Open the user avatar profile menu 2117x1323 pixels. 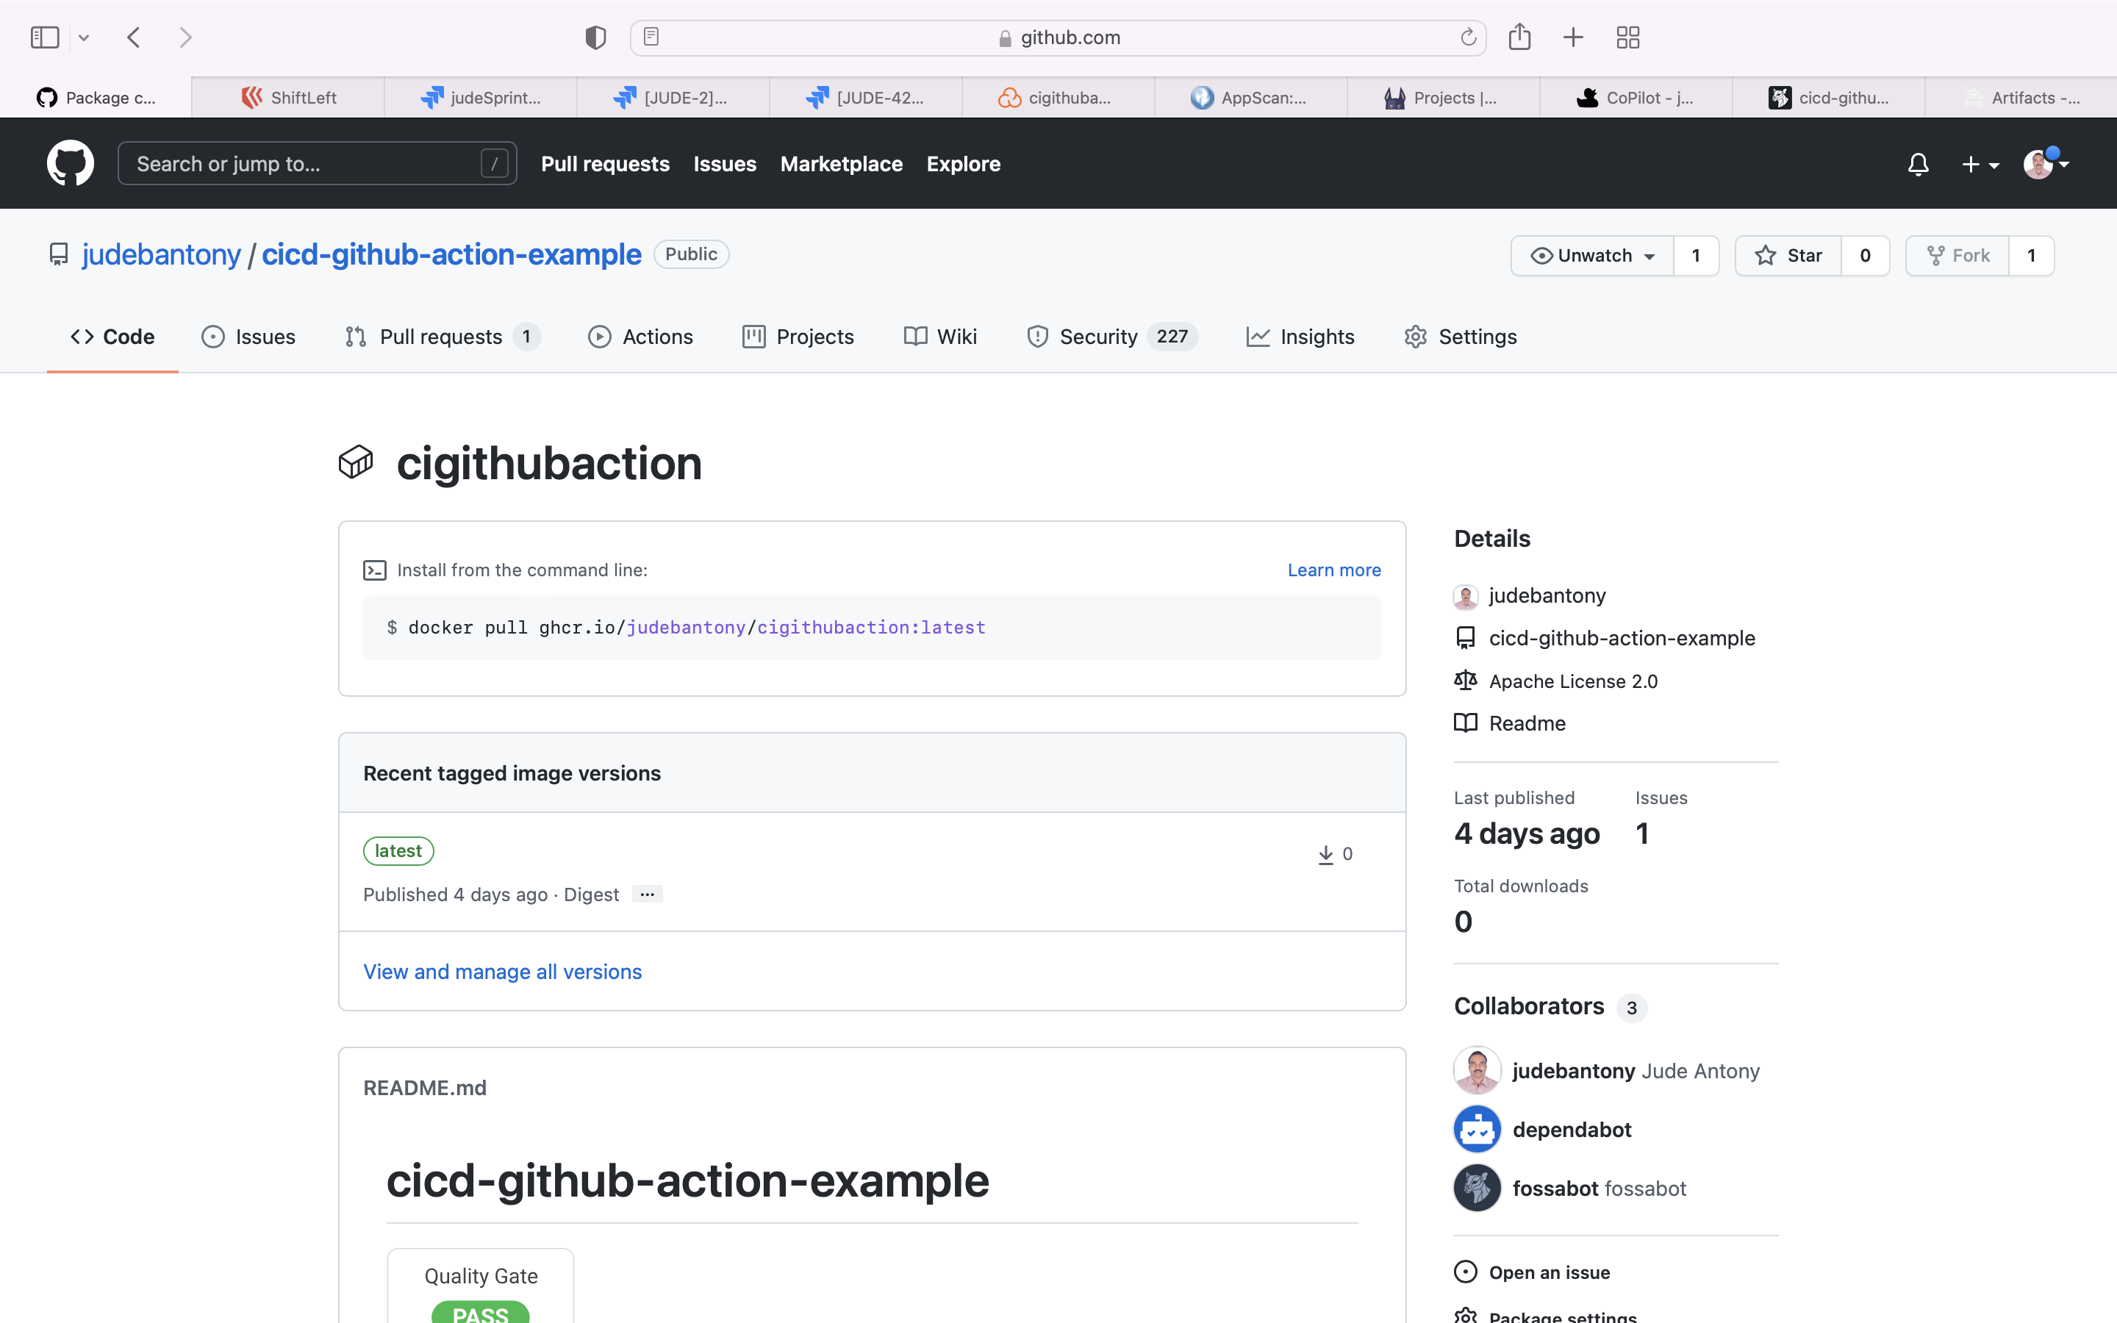point(2044,165)
